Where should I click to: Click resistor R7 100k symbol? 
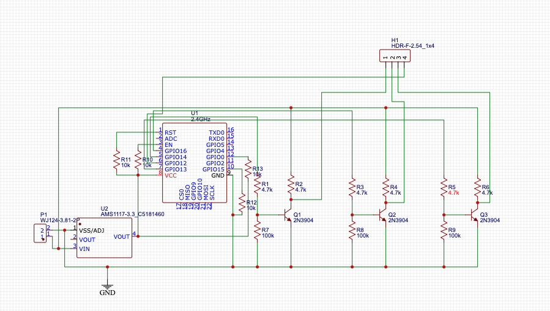257,231
